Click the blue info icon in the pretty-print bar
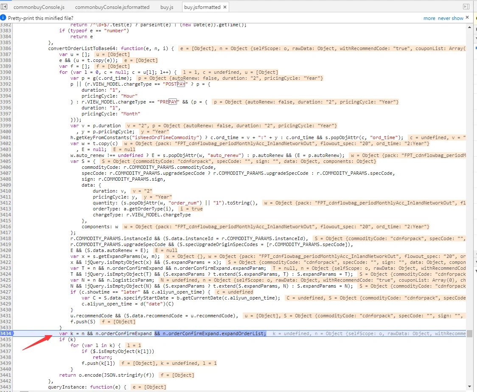 [3, 18]
